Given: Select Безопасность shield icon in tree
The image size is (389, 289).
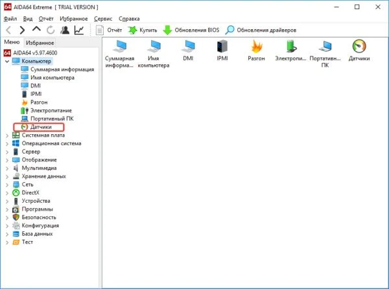Looking at the screenshot, I should (x=16, y=217).
